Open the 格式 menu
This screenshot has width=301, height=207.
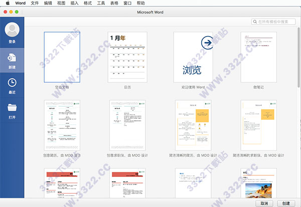pyautogui.click(x=88, y=3)
